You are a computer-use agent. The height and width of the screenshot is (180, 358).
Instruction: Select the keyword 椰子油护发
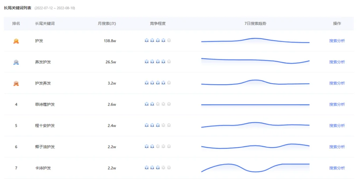tap(45, 147)
